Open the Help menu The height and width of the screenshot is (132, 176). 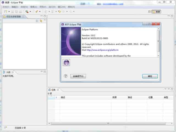click(x=71, y=7)
